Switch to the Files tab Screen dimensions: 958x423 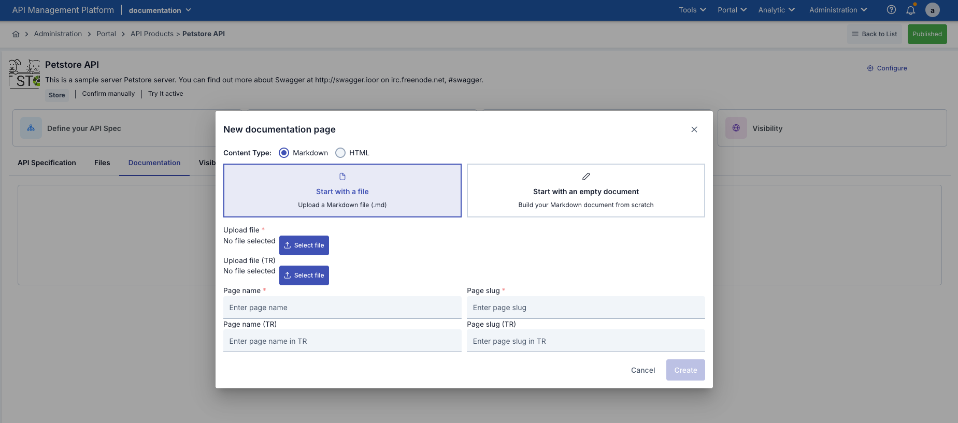[102, 163]
